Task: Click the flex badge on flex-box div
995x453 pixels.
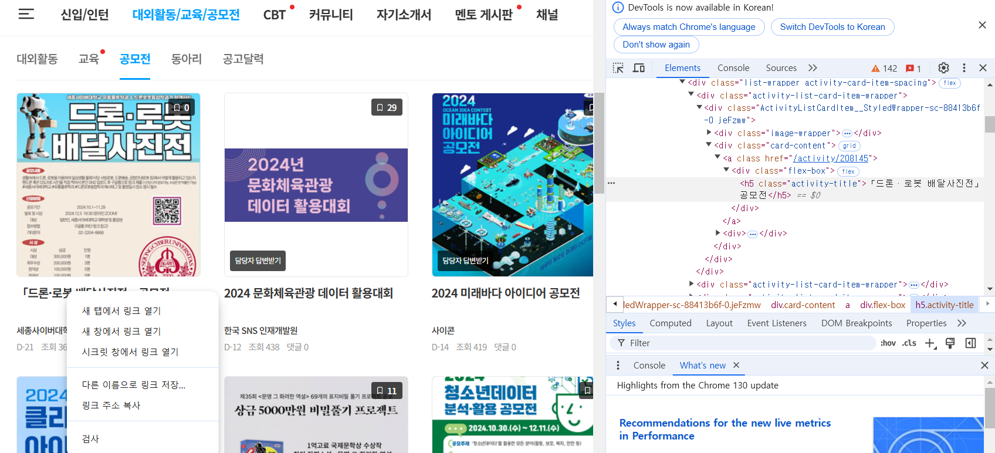Action: point(848,171)
